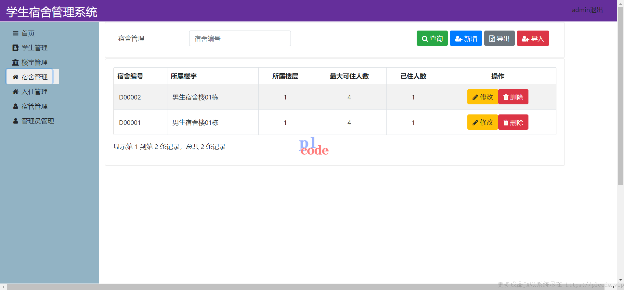
Task: Click the red 导入 button label
Action: pyautogui.click(x=538, y=39)
